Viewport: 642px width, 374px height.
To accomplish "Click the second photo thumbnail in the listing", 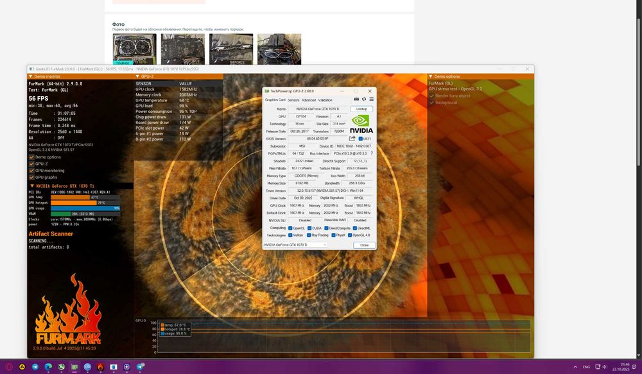I will click(x=182, y=49).
